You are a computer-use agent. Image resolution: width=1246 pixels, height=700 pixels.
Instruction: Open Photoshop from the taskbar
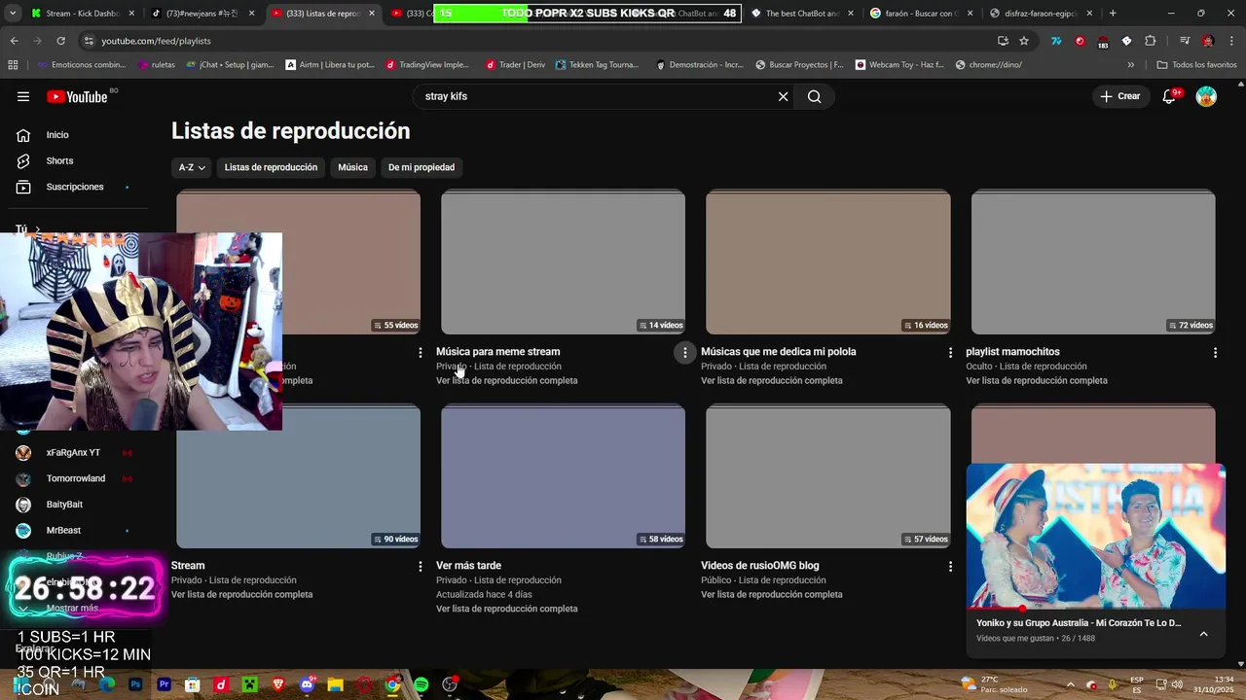[135, 685]
